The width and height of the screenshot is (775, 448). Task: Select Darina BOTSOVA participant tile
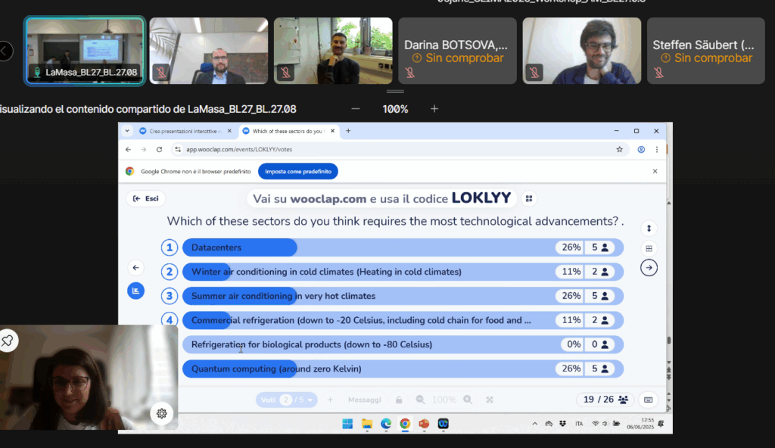(x=458, y=51)
